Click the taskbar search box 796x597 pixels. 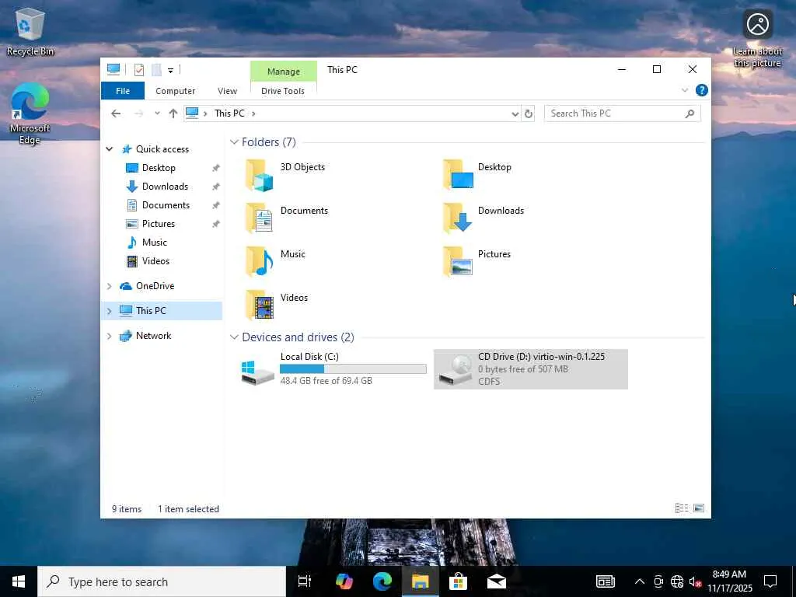[x=162, y=581]
